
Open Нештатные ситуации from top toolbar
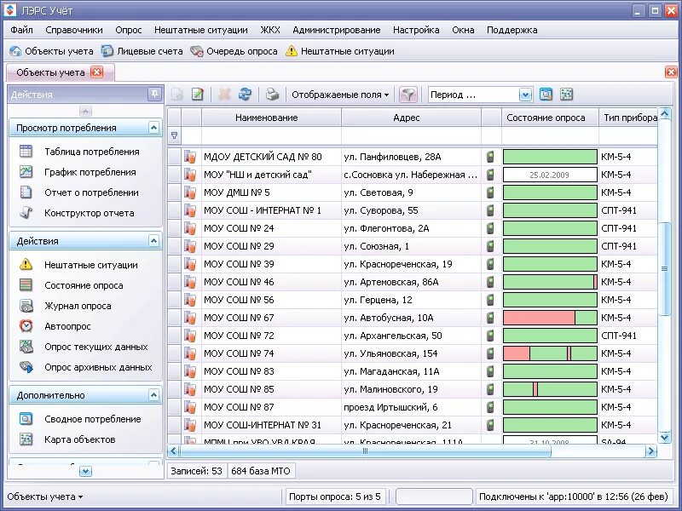point(339,51)
